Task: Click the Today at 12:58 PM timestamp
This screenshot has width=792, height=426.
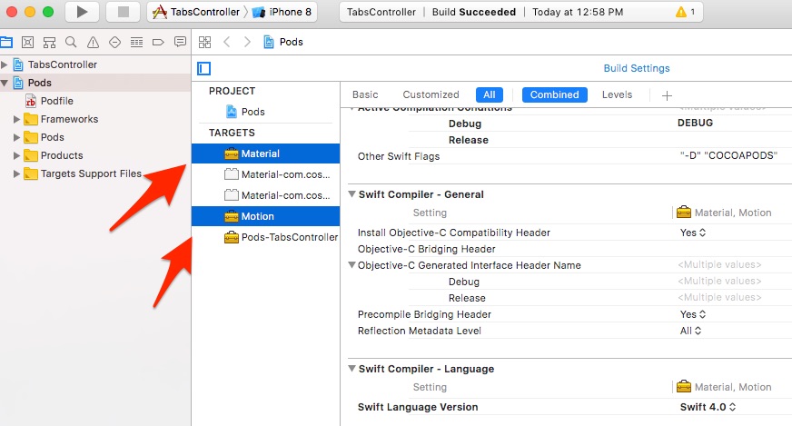Action: (578, 12)
